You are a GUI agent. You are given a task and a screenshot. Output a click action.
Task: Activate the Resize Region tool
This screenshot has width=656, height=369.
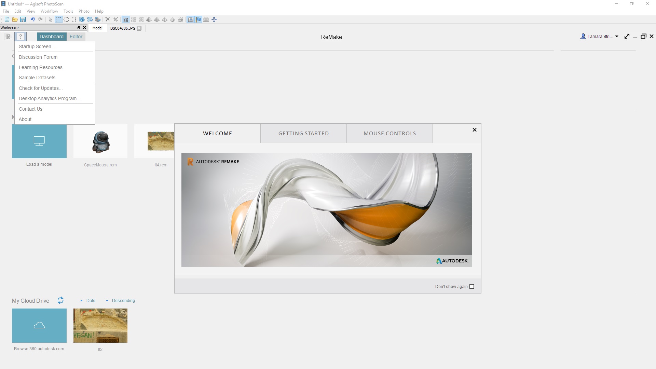90,19
